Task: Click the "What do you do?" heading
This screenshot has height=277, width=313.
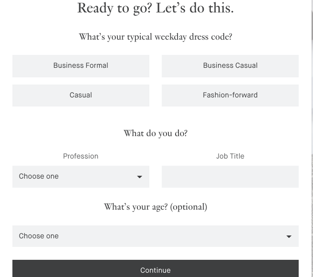Action: [156, 133]
